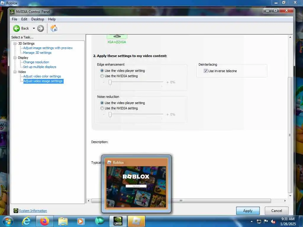Click the NVIDIA Control Panel title icon
The width and height of the screenshot is (303, 227).
[12, 12]
